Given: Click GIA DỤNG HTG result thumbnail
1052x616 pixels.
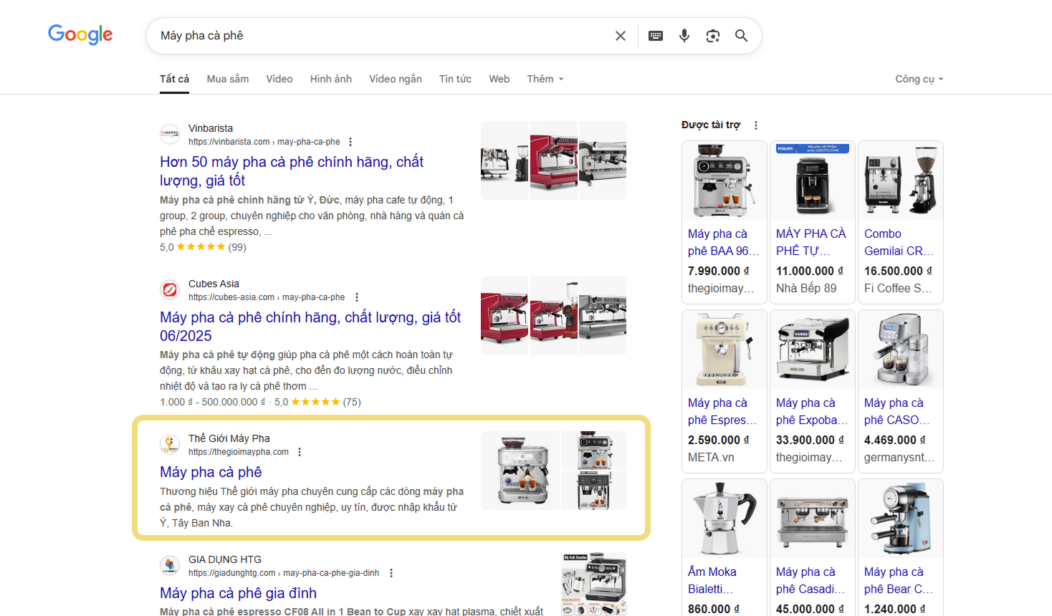Looking at the screenshot, I should 594,584.
